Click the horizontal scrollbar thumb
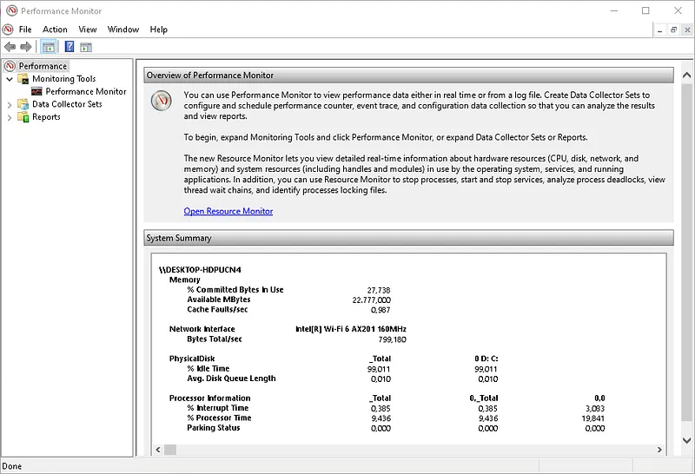Image resolution: width=695 pixels, height=474 pixels. pos(170,450)
